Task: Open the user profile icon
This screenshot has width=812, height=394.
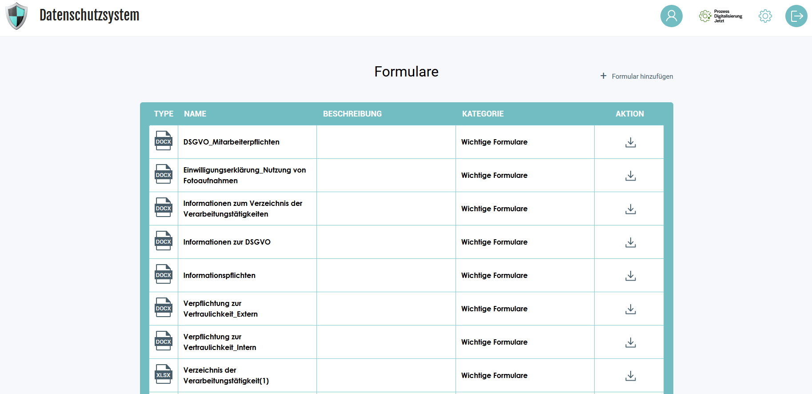Action: [671, 16]
